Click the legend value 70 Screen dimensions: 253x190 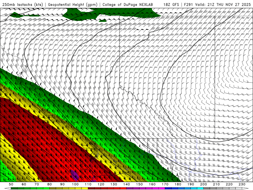tap(37, 184)
